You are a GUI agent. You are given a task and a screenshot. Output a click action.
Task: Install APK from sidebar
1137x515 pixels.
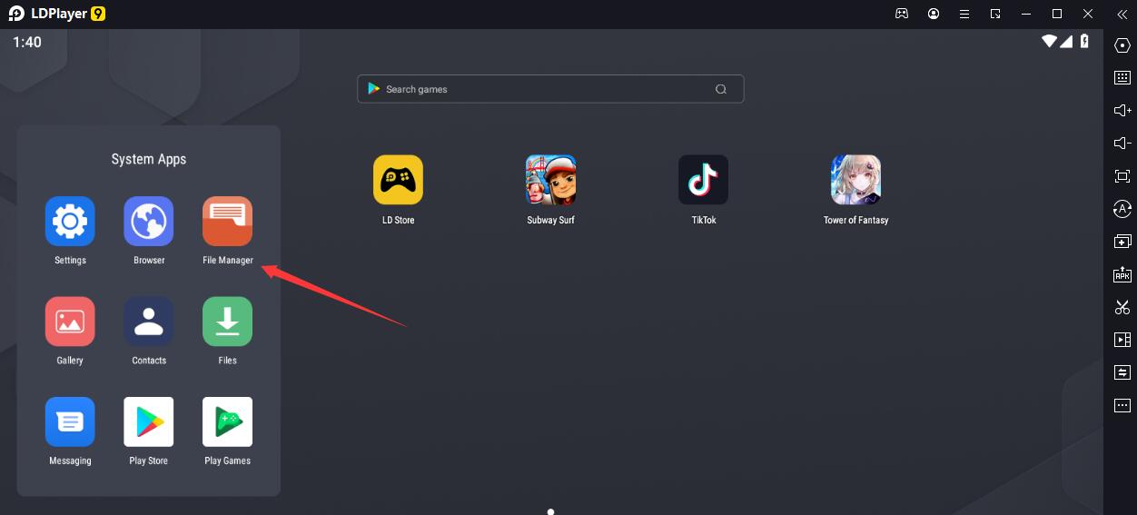pos(1122,274)
